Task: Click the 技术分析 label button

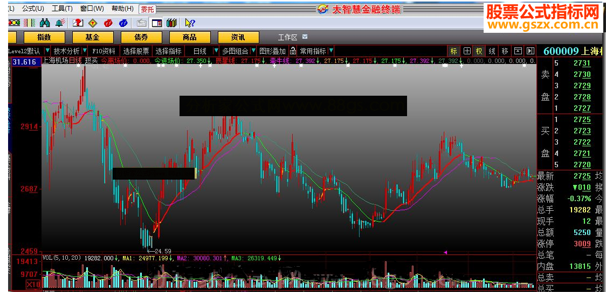Action: tap(67, 51)
